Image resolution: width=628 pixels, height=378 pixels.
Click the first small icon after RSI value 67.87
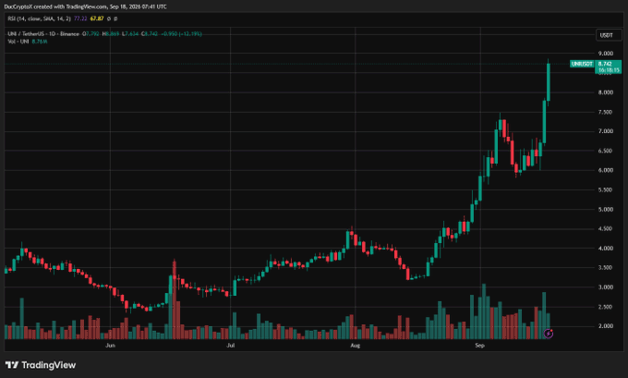(x=109, y=18)
